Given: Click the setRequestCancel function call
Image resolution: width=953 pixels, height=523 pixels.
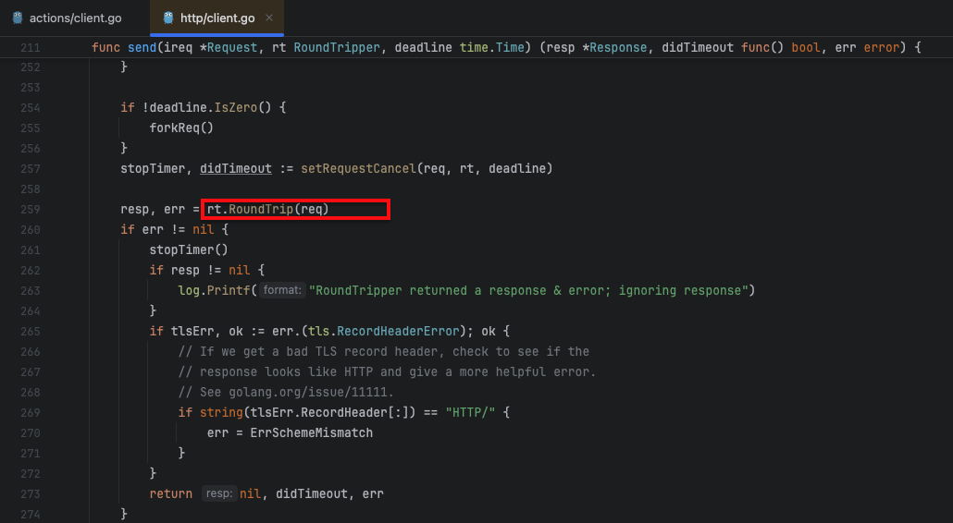Looking at the screenshot, I should click(358, 169).
